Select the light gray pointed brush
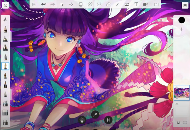190x130 pixels. pos(5,94)
